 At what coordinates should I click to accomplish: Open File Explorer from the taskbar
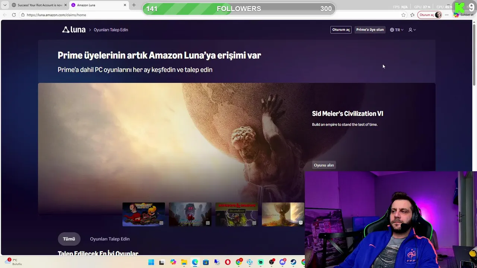(184, 262)
